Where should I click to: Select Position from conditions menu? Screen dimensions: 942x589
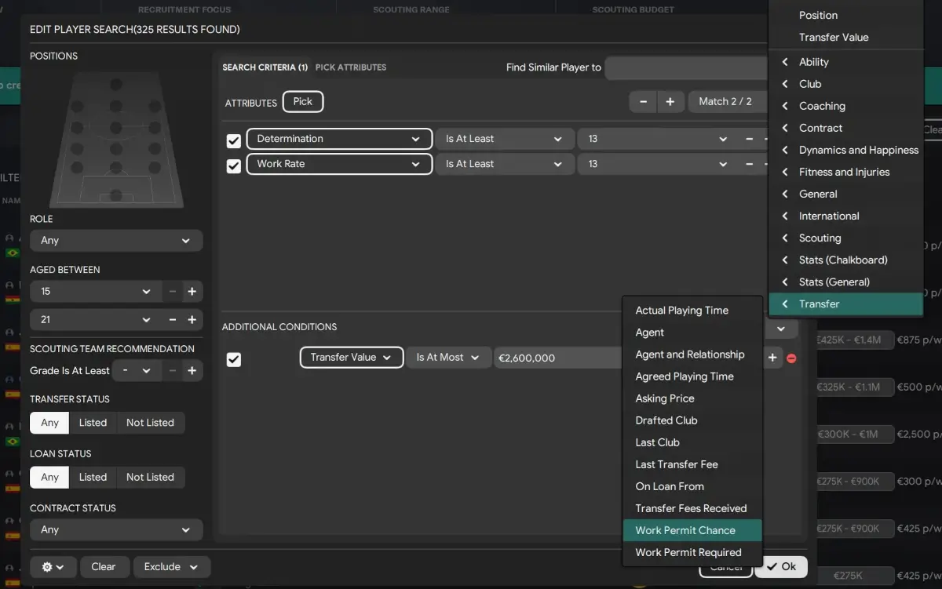[846, 15]
